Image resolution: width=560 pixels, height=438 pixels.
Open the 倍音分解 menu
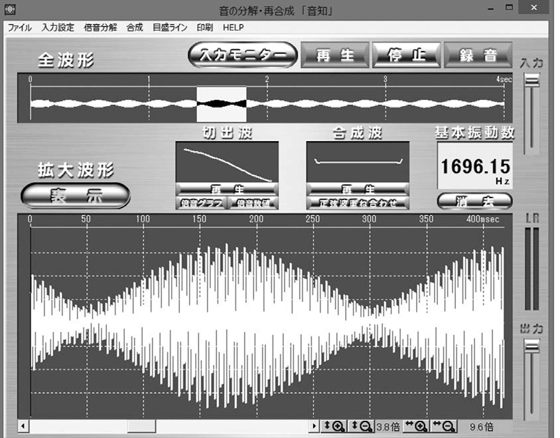point(100,28)
